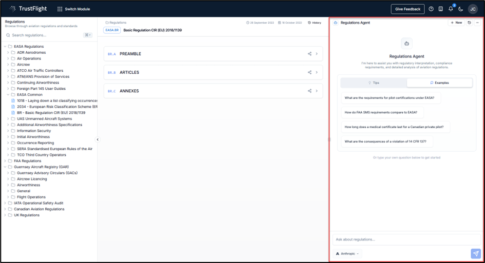Open the Anthropic model dropdown
This screenshot has height=263, width=485.
(348, 253)
